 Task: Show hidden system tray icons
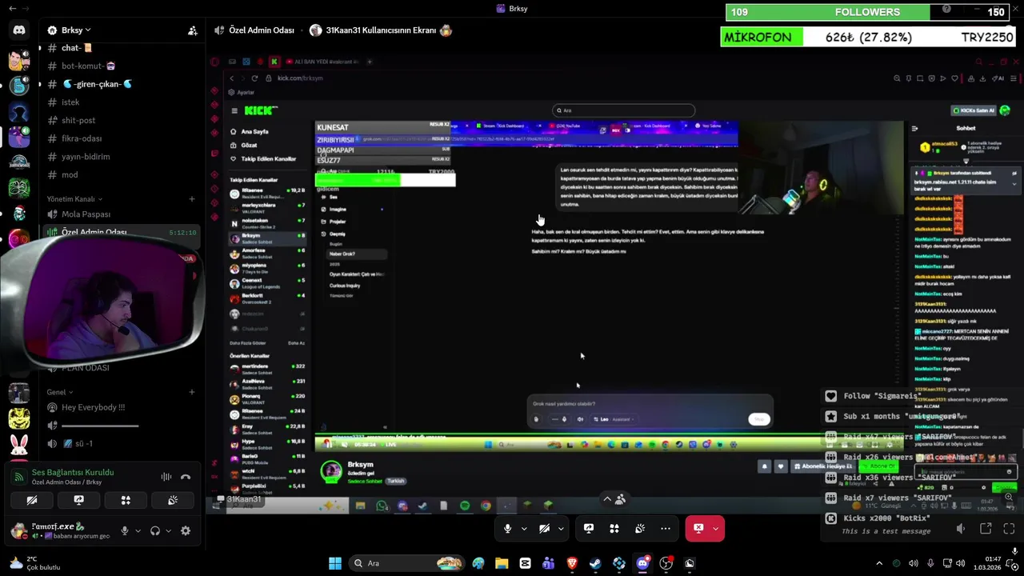(x=879, y=563)
